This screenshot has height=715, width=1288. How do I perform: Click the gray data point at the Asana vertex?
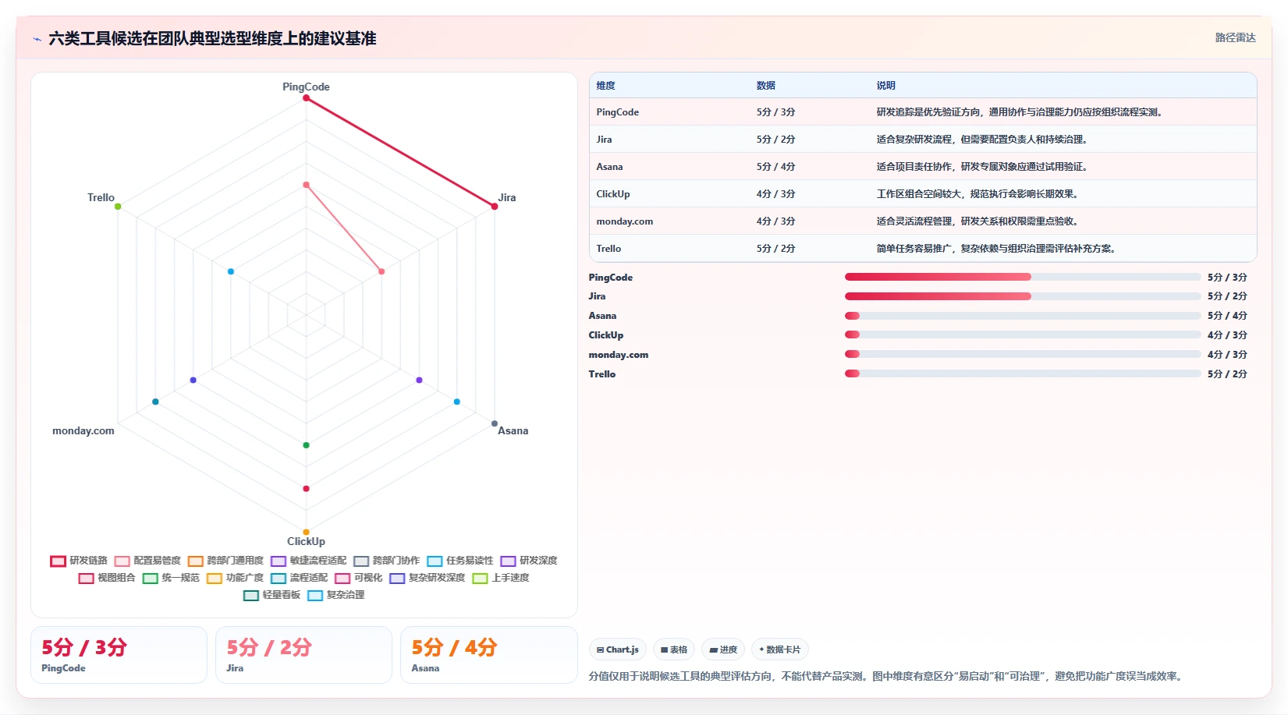pos(494,423)
